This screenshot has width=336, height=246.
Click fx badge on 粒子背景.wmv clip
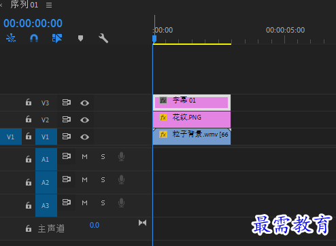pyautogui.click(x=163, y=135)
